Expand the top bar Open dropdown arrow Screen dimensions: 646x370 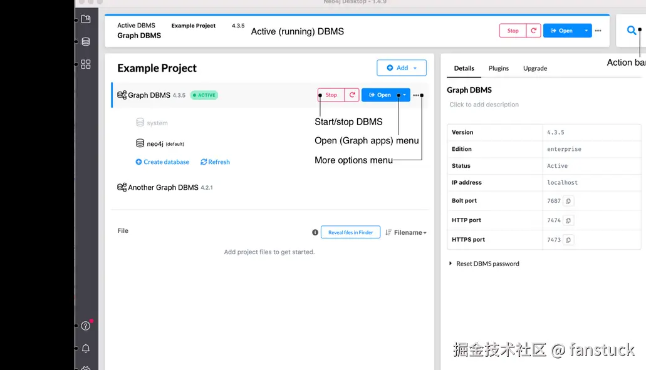586,31
